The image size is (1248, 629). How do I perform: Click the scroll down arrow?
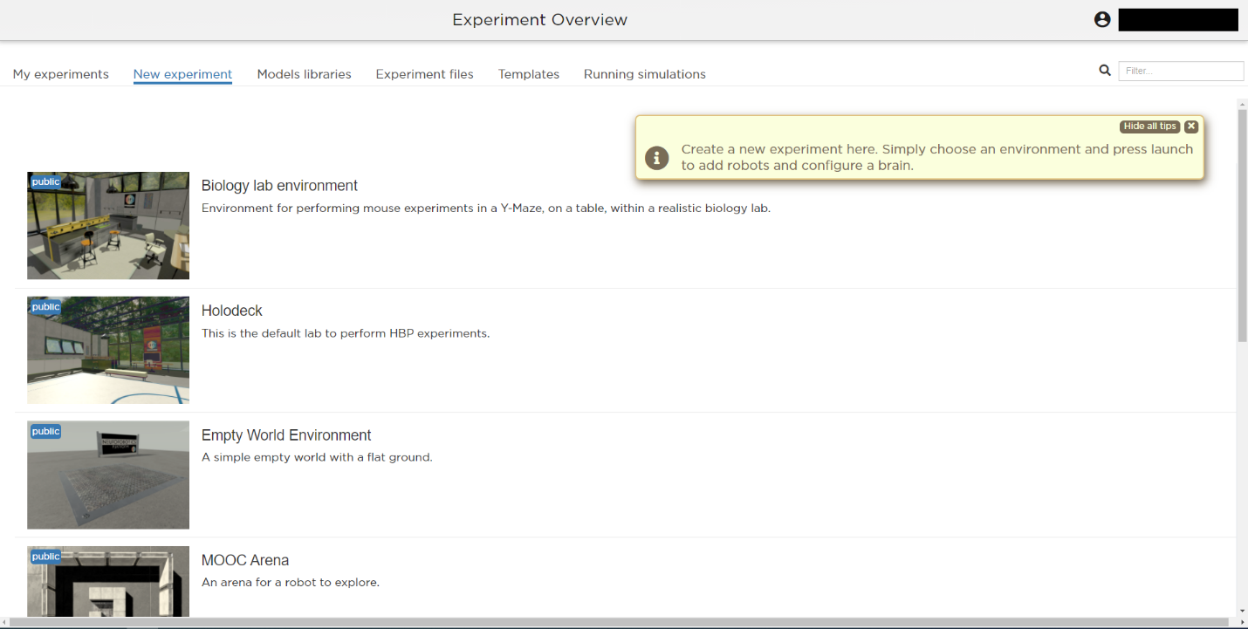click(1242, 612)
